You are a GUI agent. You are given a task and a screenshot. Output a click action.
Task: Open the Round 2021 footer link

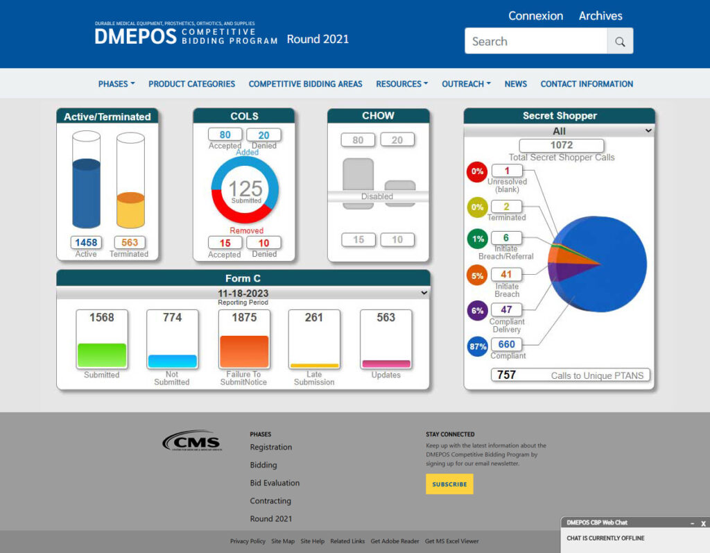(x=271, y=518)
